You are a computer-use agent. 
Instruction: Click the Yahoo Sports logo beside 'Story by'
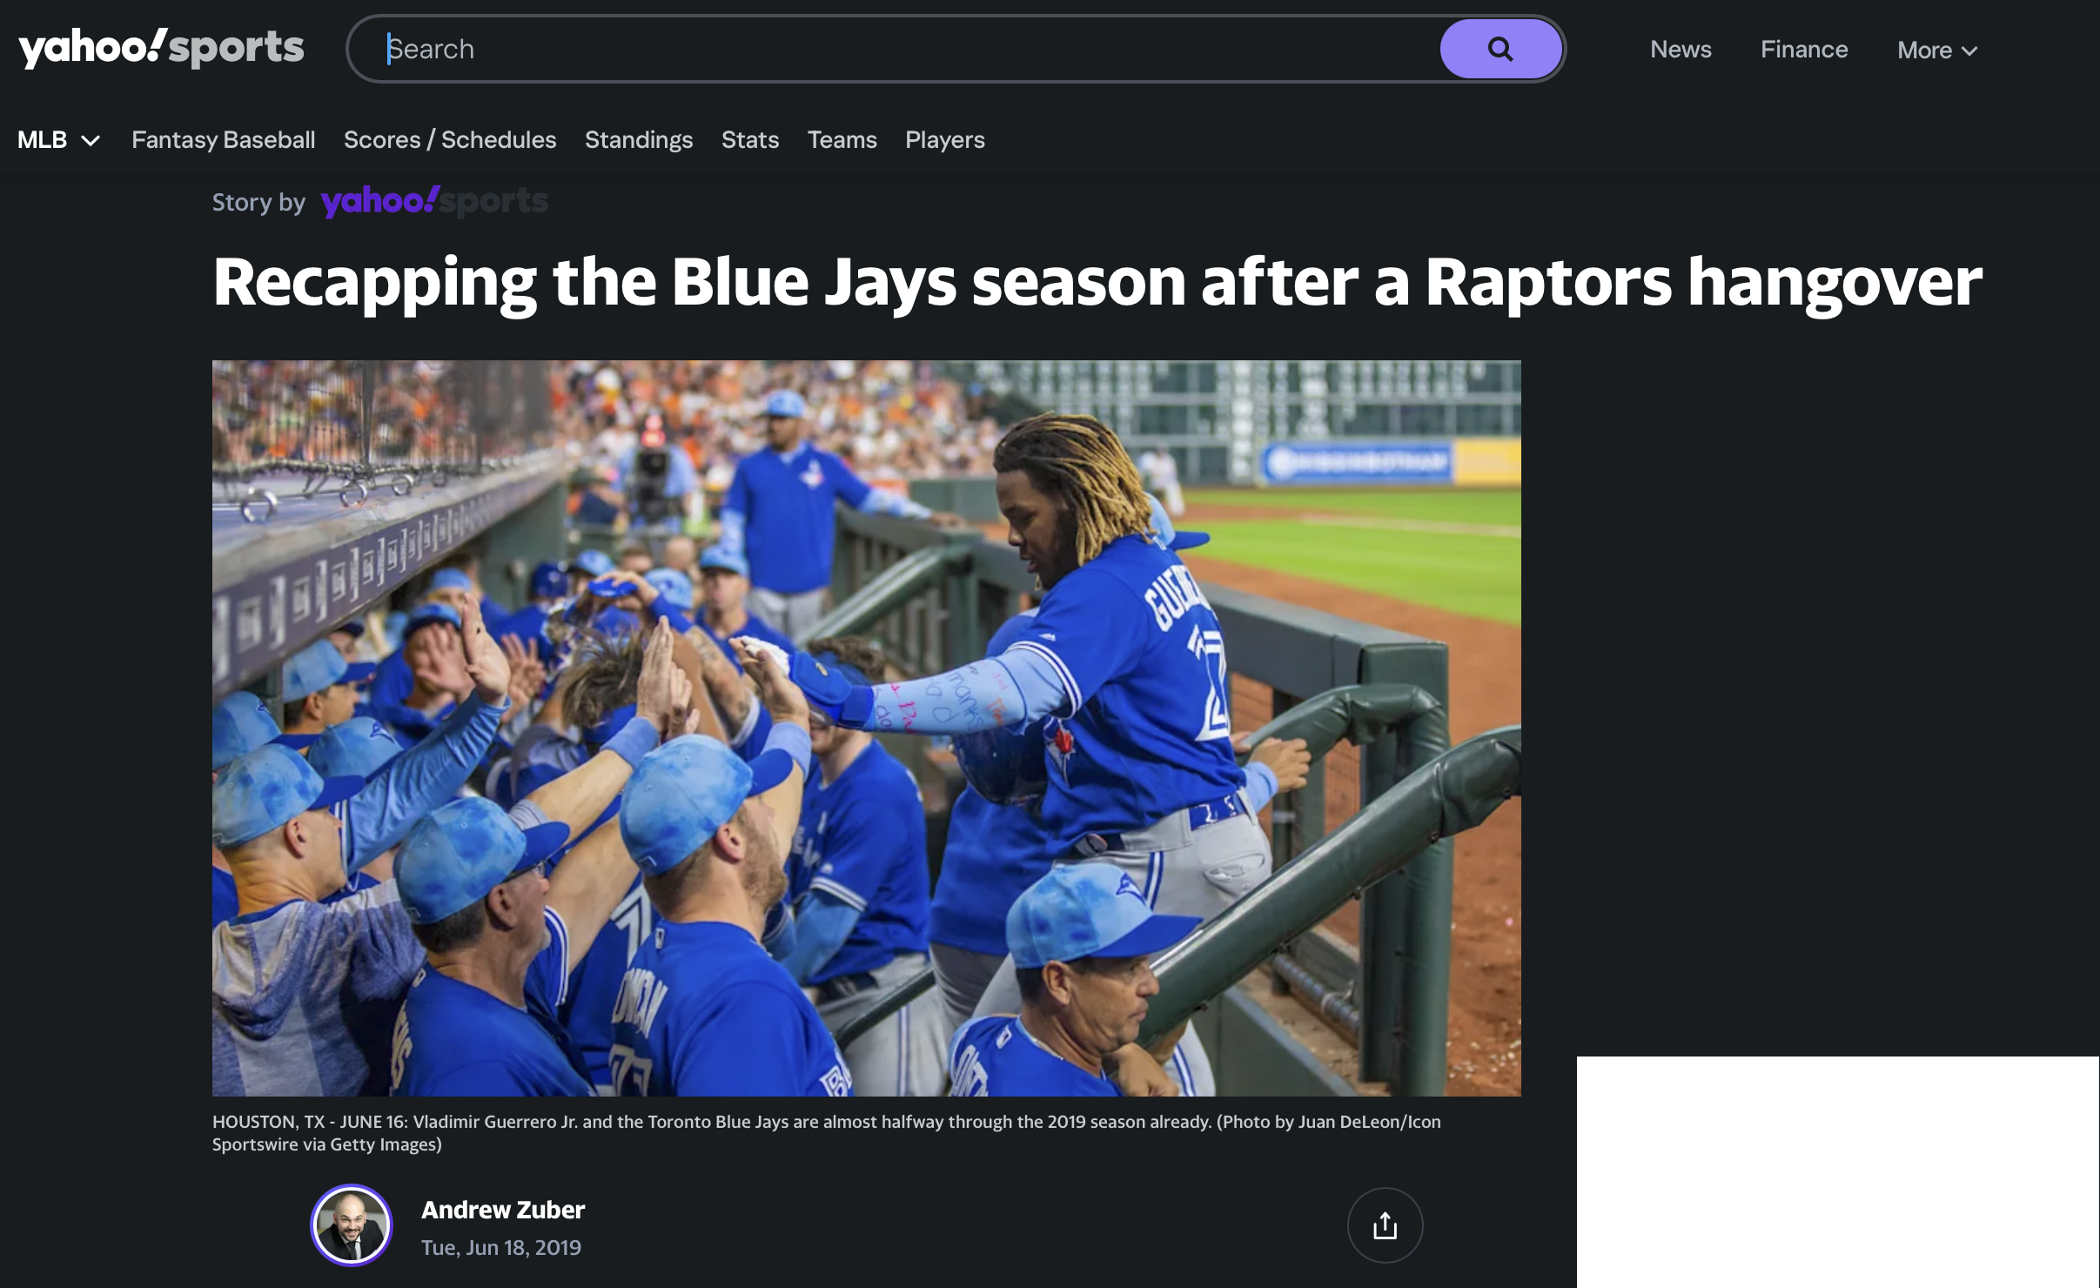pos(434,201)
